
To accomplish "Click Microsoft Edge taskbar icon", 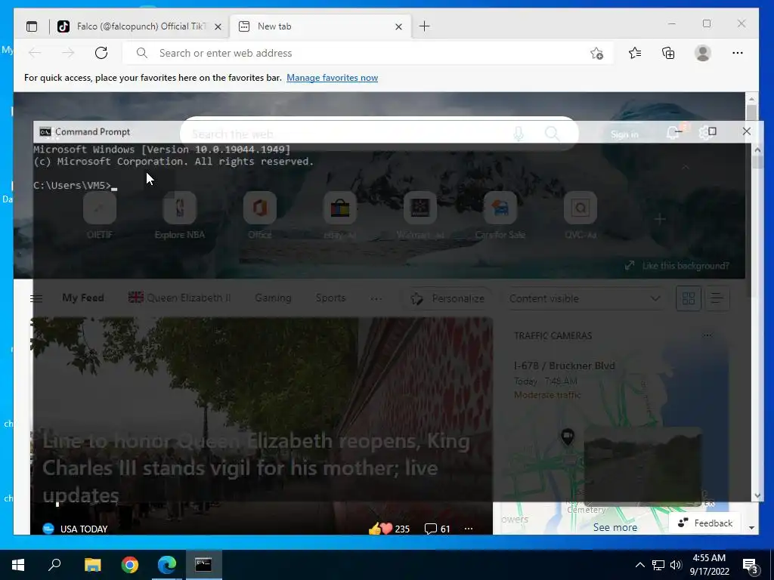I will [167, 565].
